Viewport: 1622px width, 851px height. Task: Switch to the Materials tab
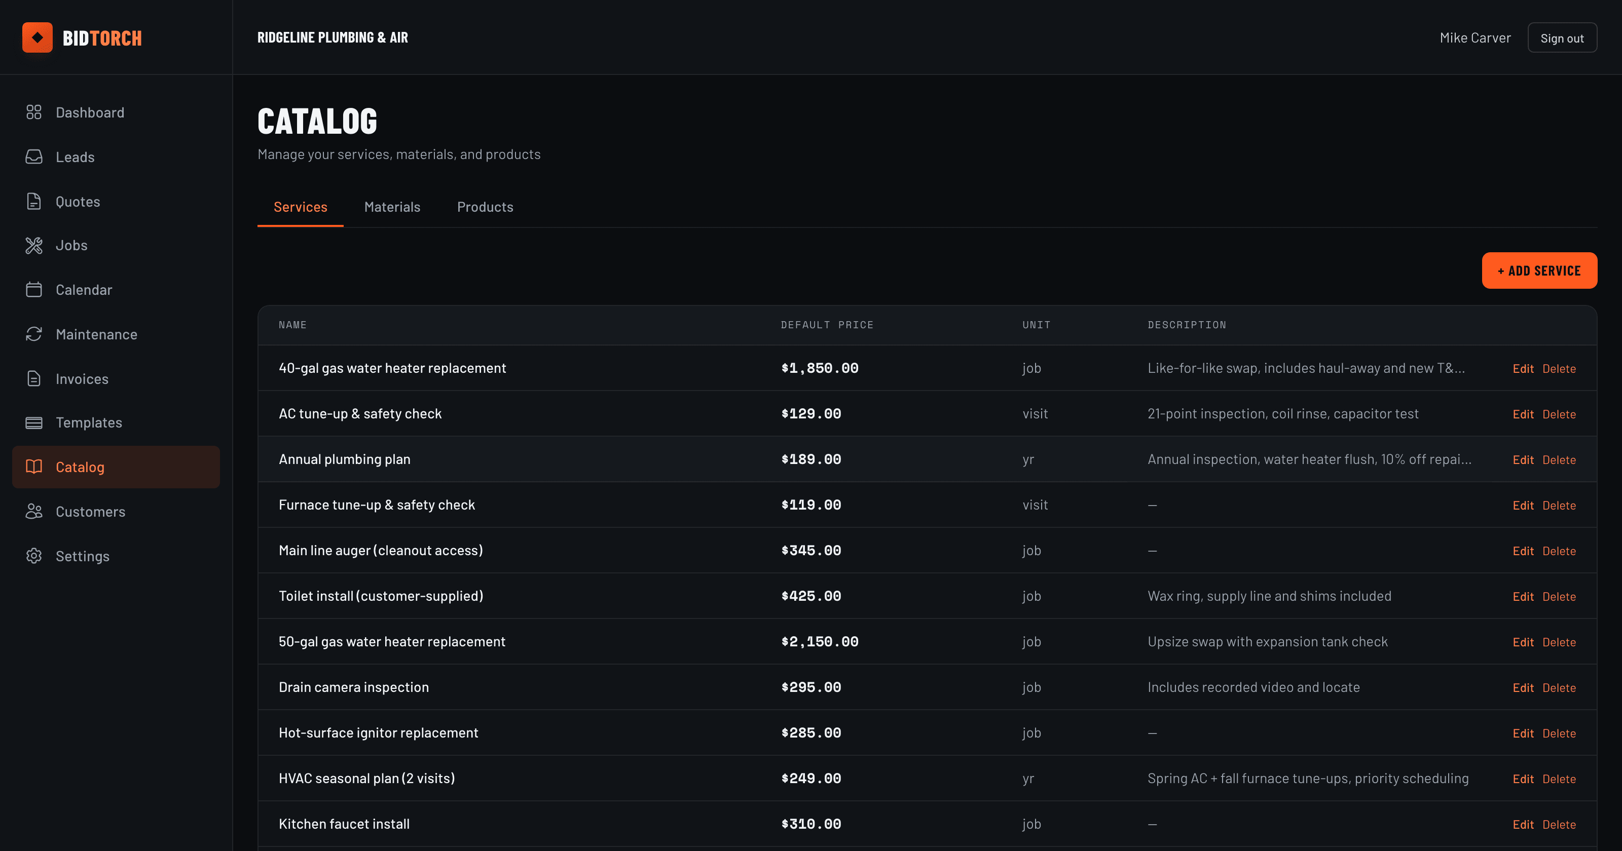[392, 207]
